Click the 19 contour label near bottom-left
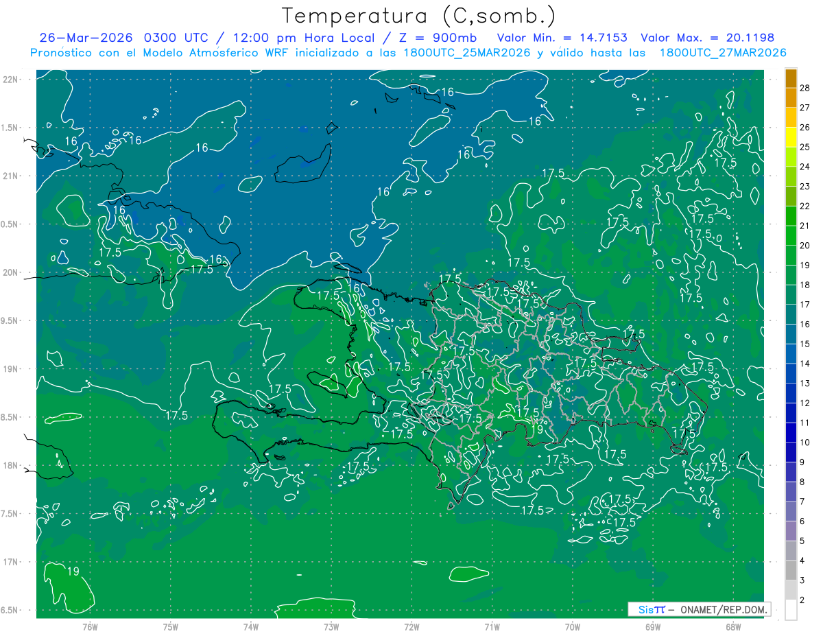 pyautogui.click(x=73, y=571)
